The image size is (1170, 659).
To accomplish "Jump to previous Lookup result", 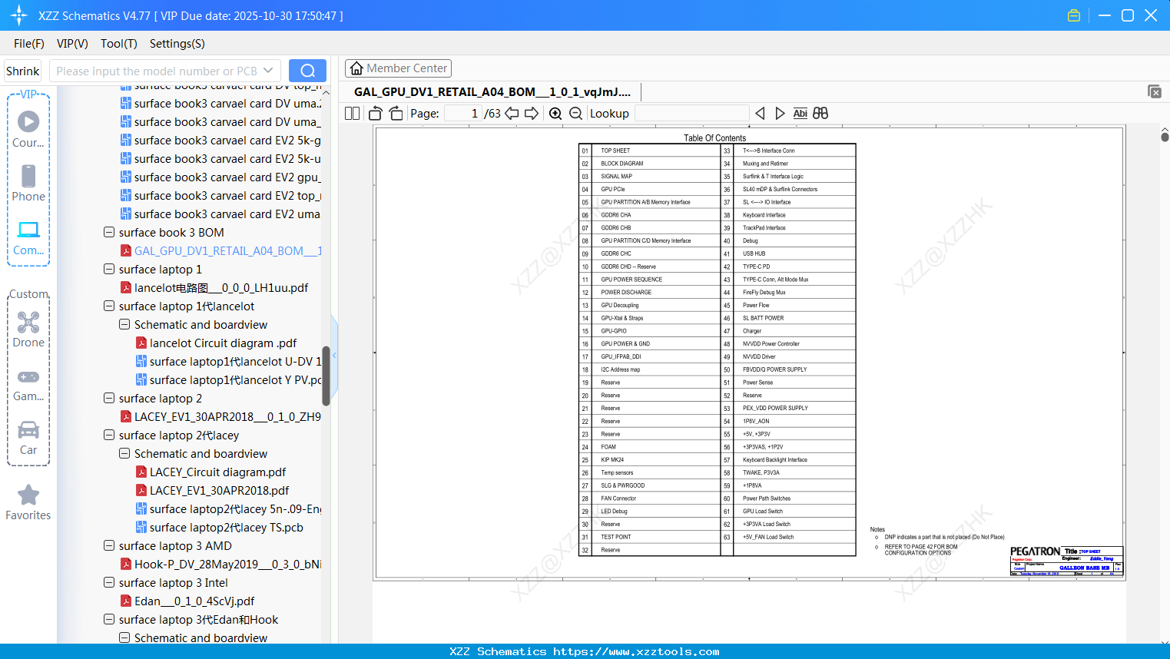I will [x=760, y=114].
